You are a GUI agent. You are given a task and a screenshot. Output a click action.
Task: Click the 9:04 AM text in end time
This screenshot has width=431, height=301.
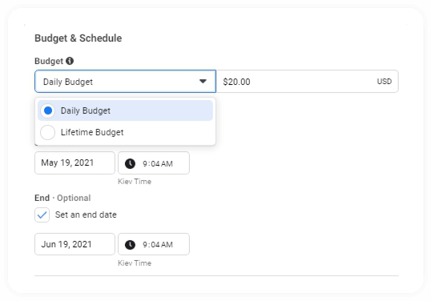pyautogui.click(x=158, y=244)
